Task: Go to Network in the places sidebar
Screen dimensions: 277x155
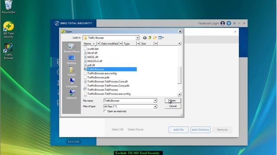Action: tap(71, 94)
